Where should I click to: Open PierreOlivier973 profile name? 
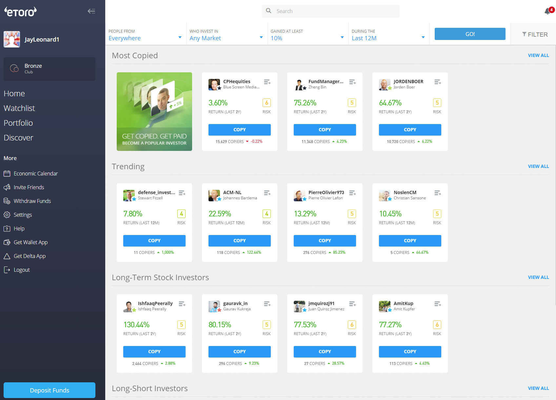pyautogui.click(x=326, y=192)
